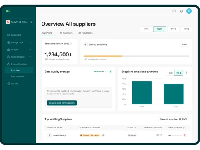Viewport: 200px width, 150px height.
Task: Click View on Shared emissions card
Action: click(x=184, y=44)
